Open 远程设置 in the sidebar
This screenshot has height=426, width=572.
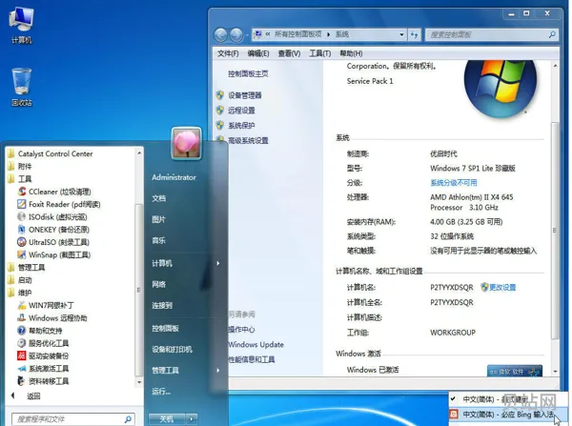pyautogui.click(x=236, y=111)
